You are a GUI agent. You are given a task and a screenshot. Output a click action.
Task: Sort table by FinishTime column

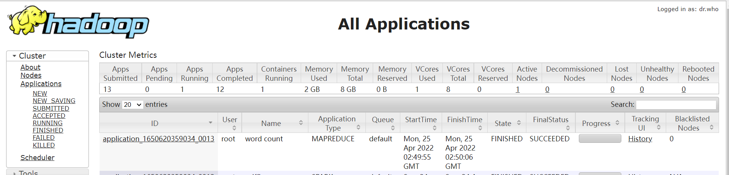[465, 123]
